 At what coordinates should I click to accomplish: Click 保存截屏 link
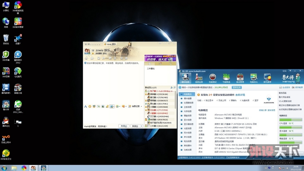pyautogui.click(x=297, y=88)
